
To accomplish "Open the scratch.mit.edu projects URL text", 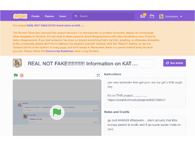I will click(136, 100).
